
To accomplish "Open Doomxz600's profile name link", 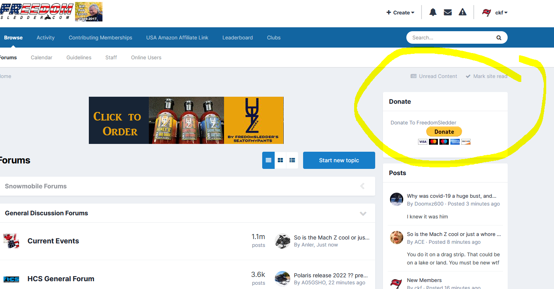I will pos(429,204).
